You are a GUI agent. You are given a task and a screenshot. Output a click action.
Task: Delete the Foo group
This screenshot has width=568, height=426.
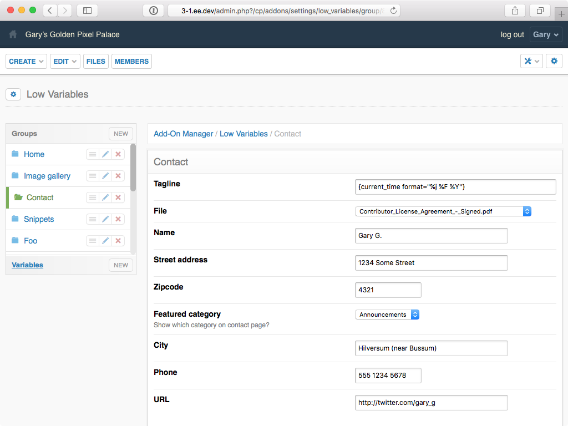(x=118, y=241)
